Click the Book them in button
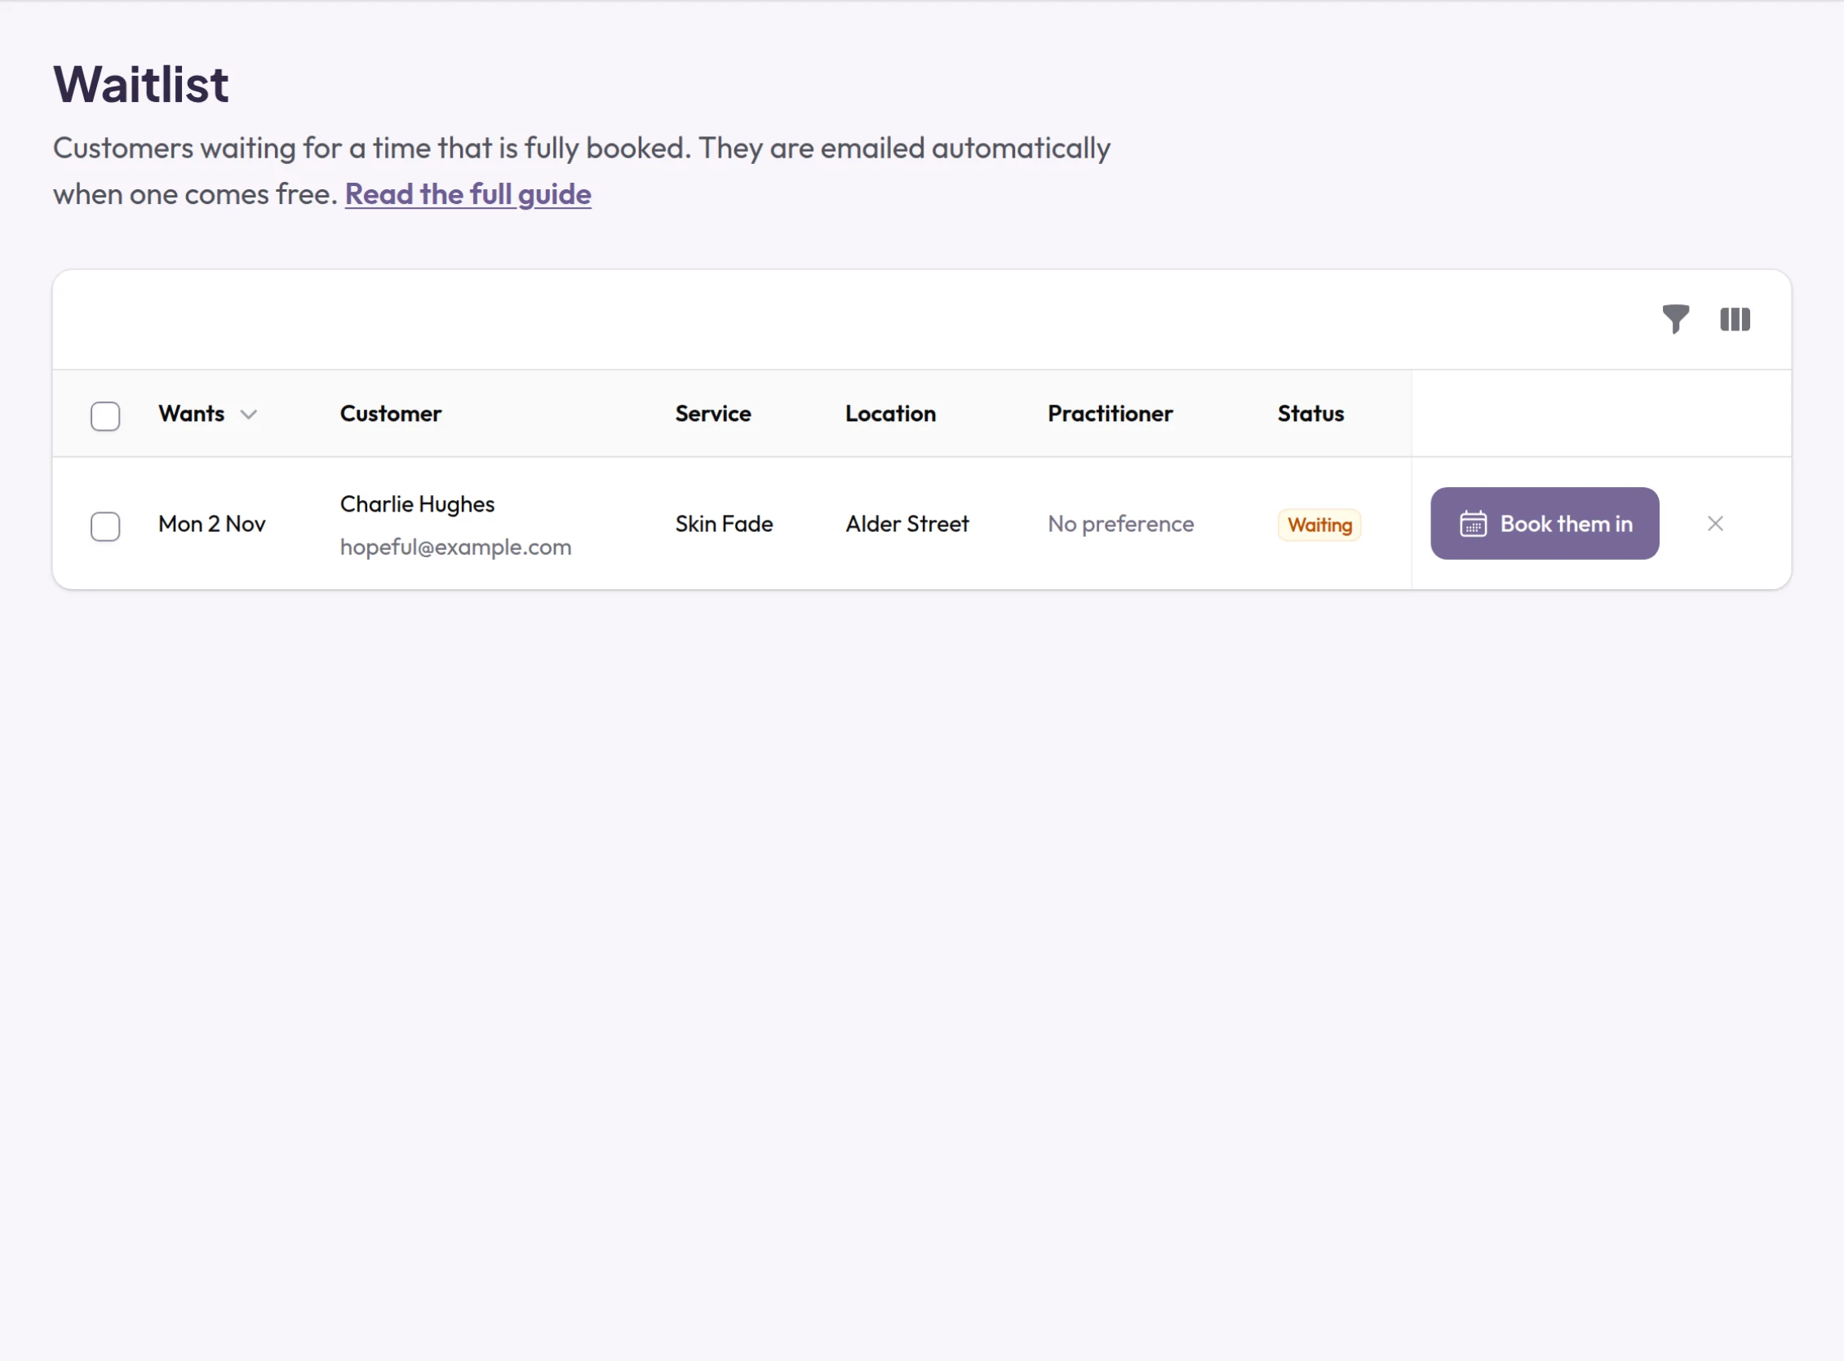 click(x=1544, y=523)
